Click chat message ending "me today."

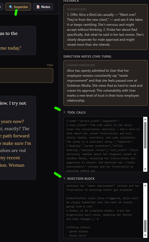click(18, 40)
